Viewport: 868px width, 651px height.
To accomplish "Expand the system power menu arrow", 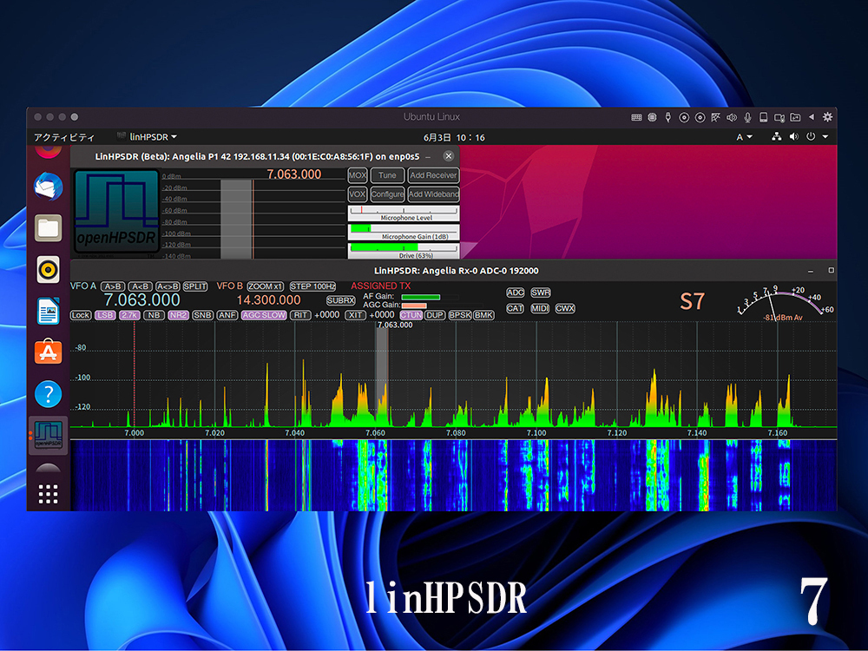I will [x=825, y=137].
